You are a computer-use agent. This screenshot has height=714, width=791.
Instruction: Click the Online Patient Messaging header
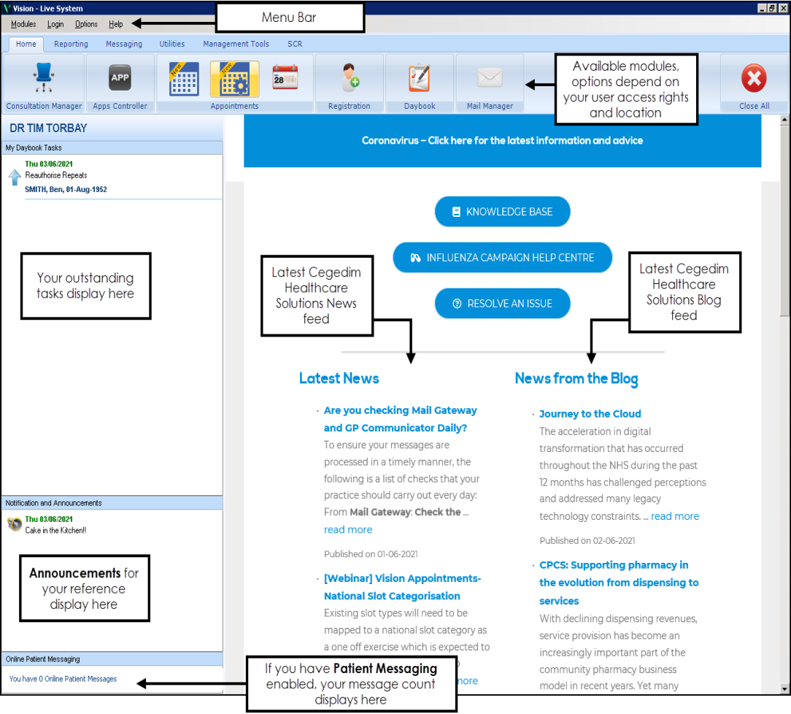(x=112, y=659)
